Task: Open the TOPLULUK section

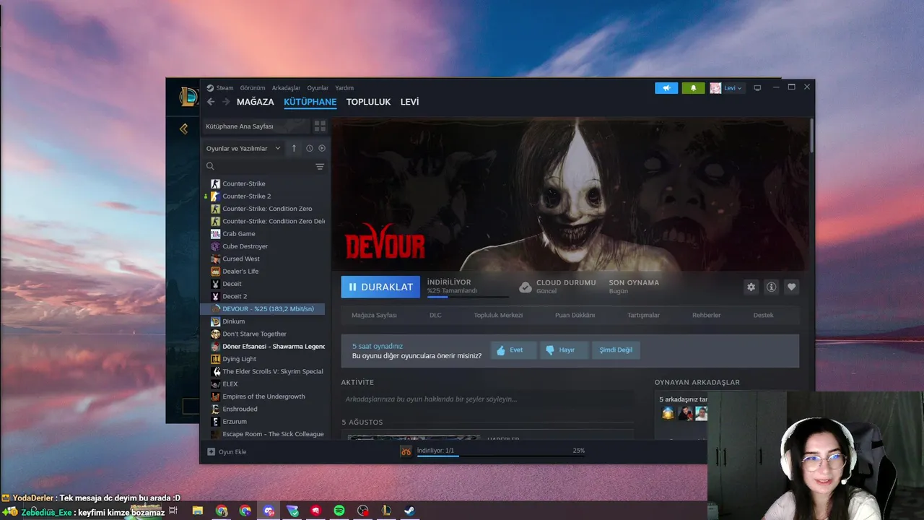Action: tap(368, 102)
